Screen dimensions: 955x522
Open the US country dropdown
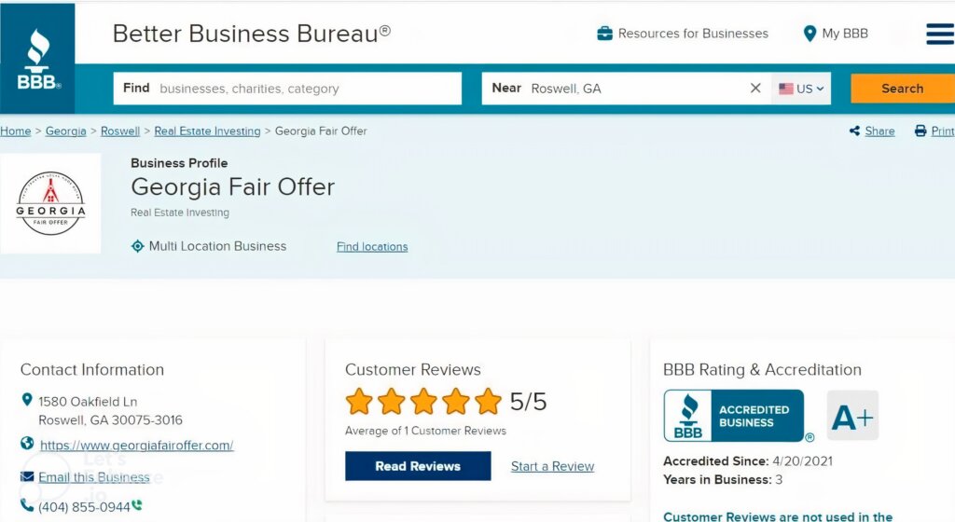click(x=801, y=89)
